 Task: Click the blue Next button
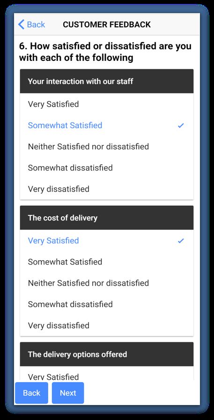point(68,393)
